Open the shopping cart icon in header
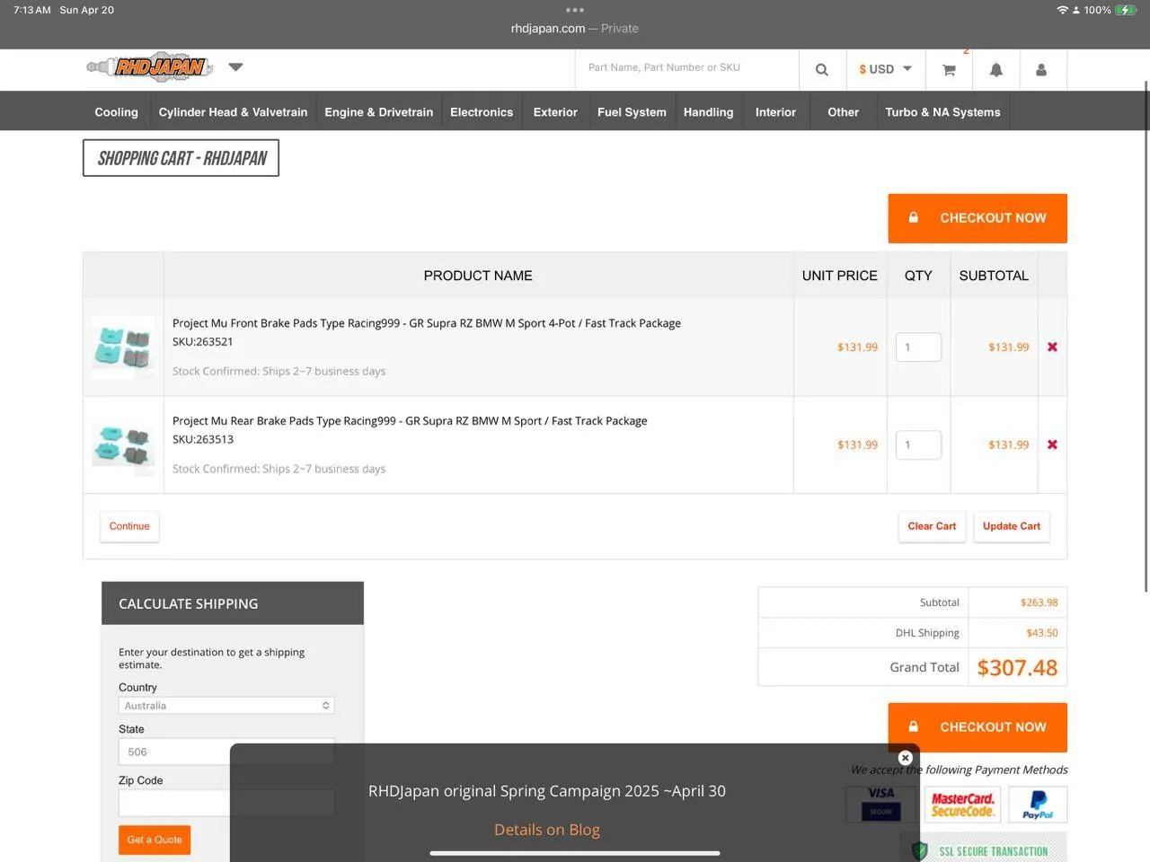1150x862 pixels. 949,69
